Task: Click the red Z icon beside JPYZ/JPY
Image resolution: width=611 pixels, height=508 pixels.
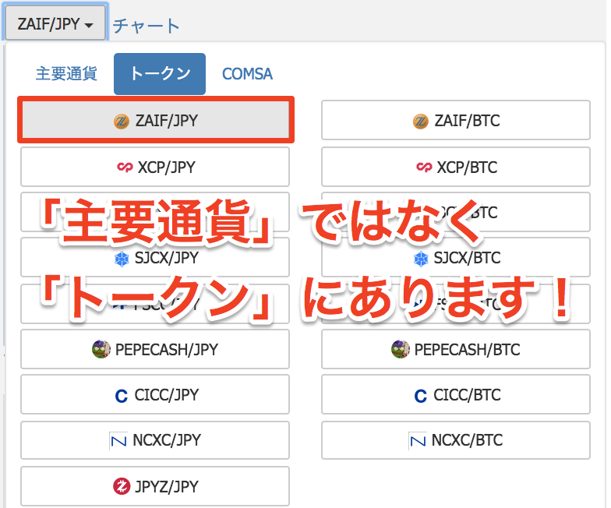Action: (x=122, y=486)
